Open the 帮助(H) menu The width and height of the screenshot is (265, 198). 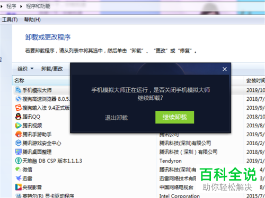[32, 20]
